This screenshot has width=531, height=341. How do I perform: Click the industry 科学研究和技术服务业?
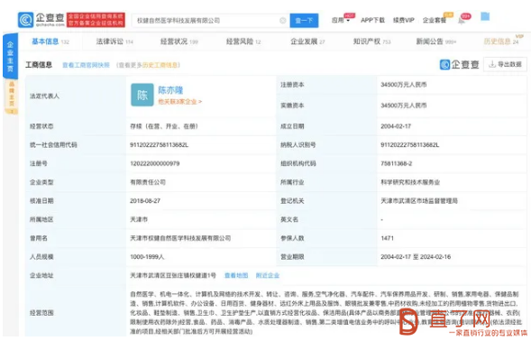[x=410, y=182]
